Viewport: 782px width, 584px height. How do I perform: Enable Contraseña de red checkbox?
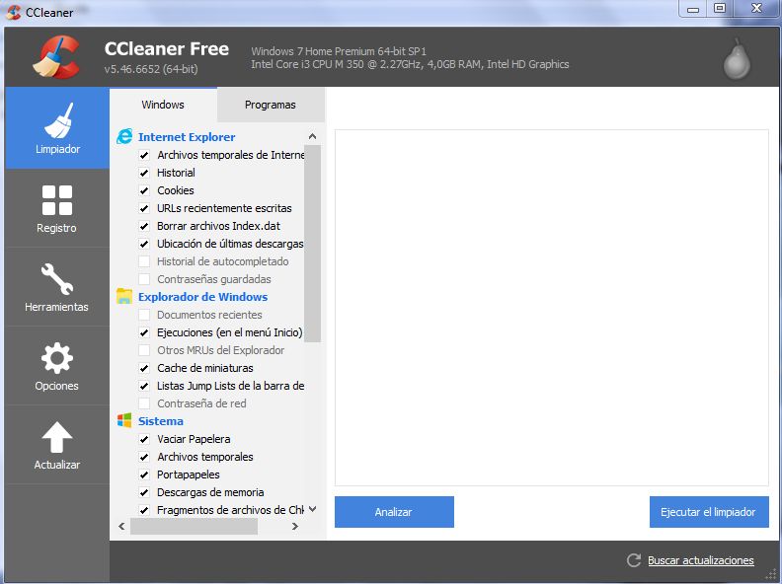click(144, 403)
